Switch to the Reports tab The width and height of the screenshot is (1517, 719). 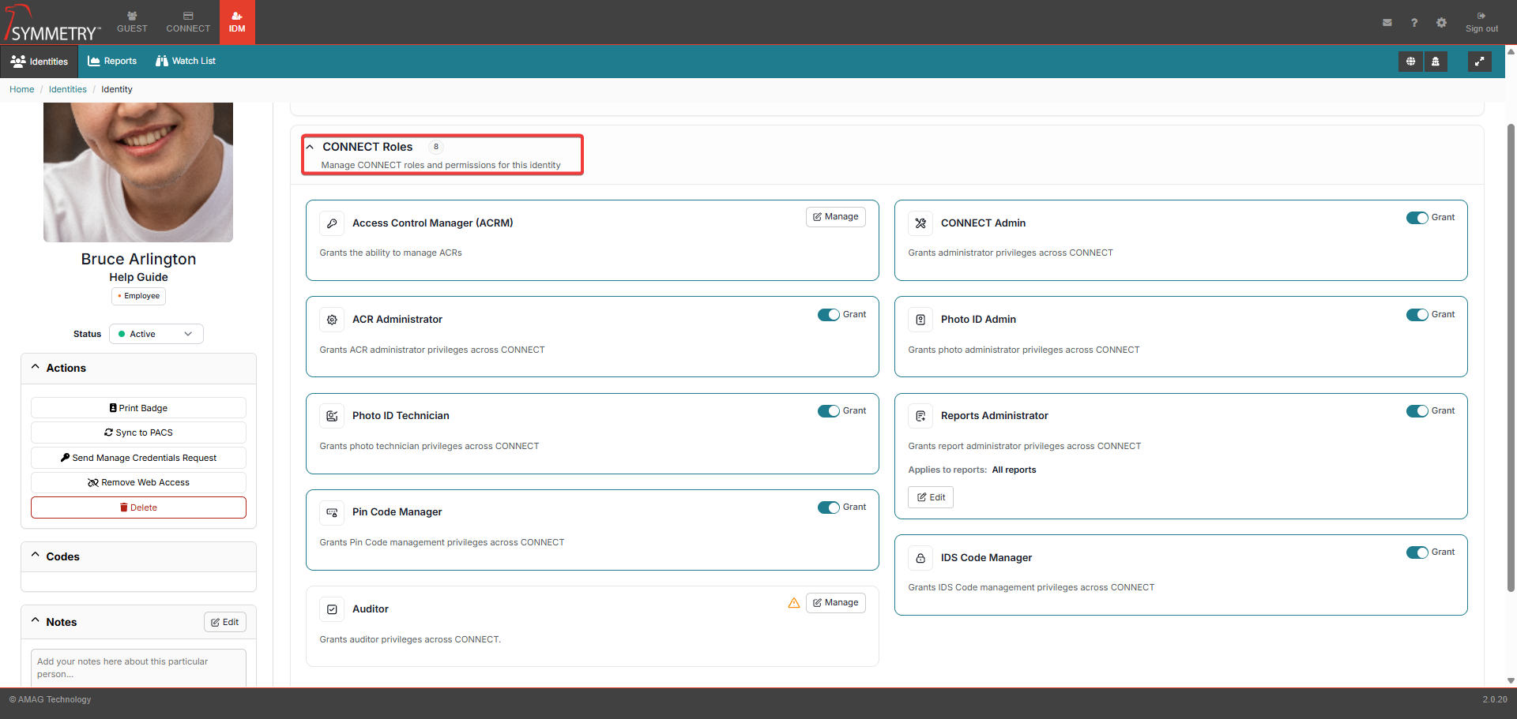(112, 62)
